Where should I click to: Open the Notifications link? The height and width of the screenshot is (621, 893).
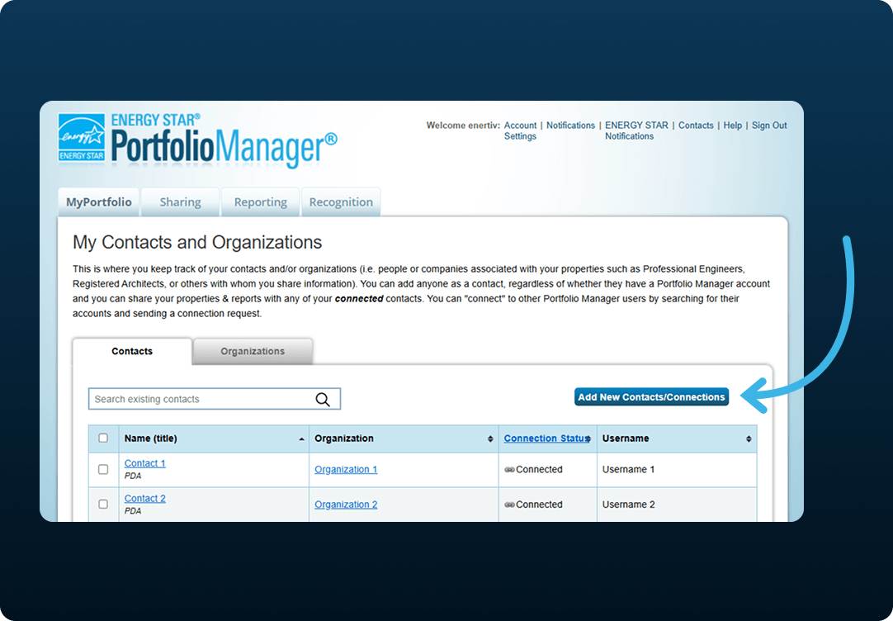pos(570,126)
